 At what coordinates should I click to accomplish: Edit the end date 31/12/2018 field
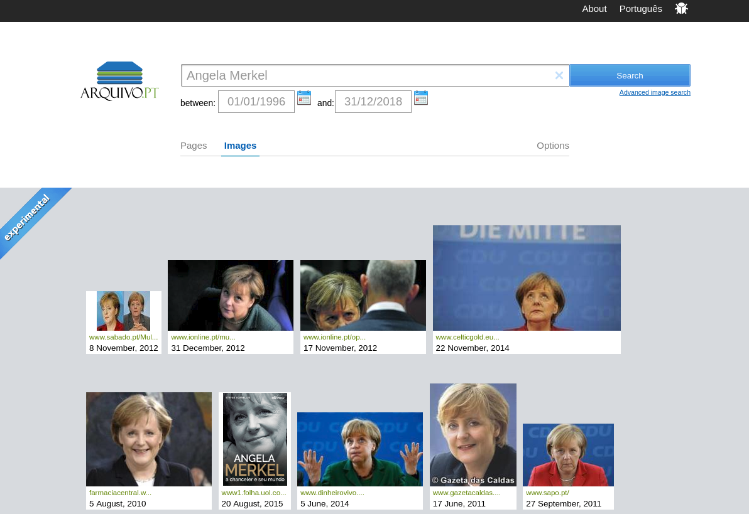tap(373, 102)
